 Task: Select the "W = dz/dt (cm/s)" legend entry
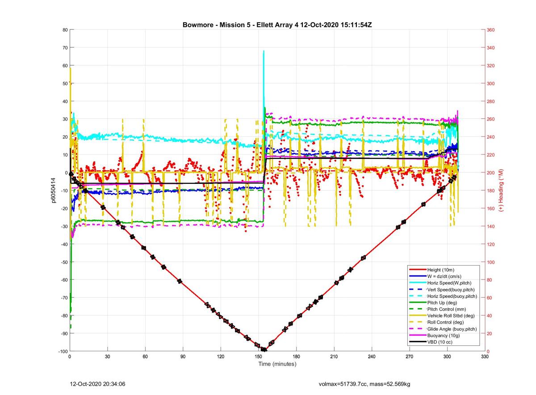coord(444,276)
